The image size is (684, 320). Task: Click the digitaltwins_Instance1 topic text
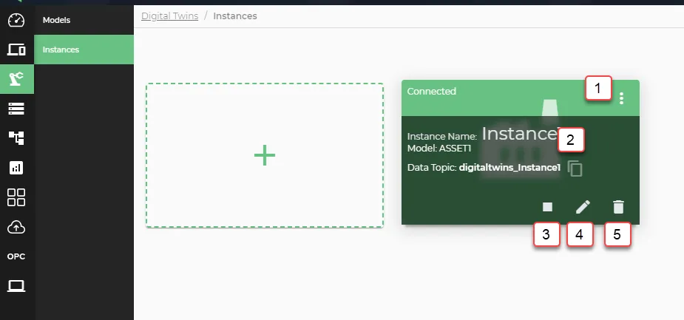(509, 168)
